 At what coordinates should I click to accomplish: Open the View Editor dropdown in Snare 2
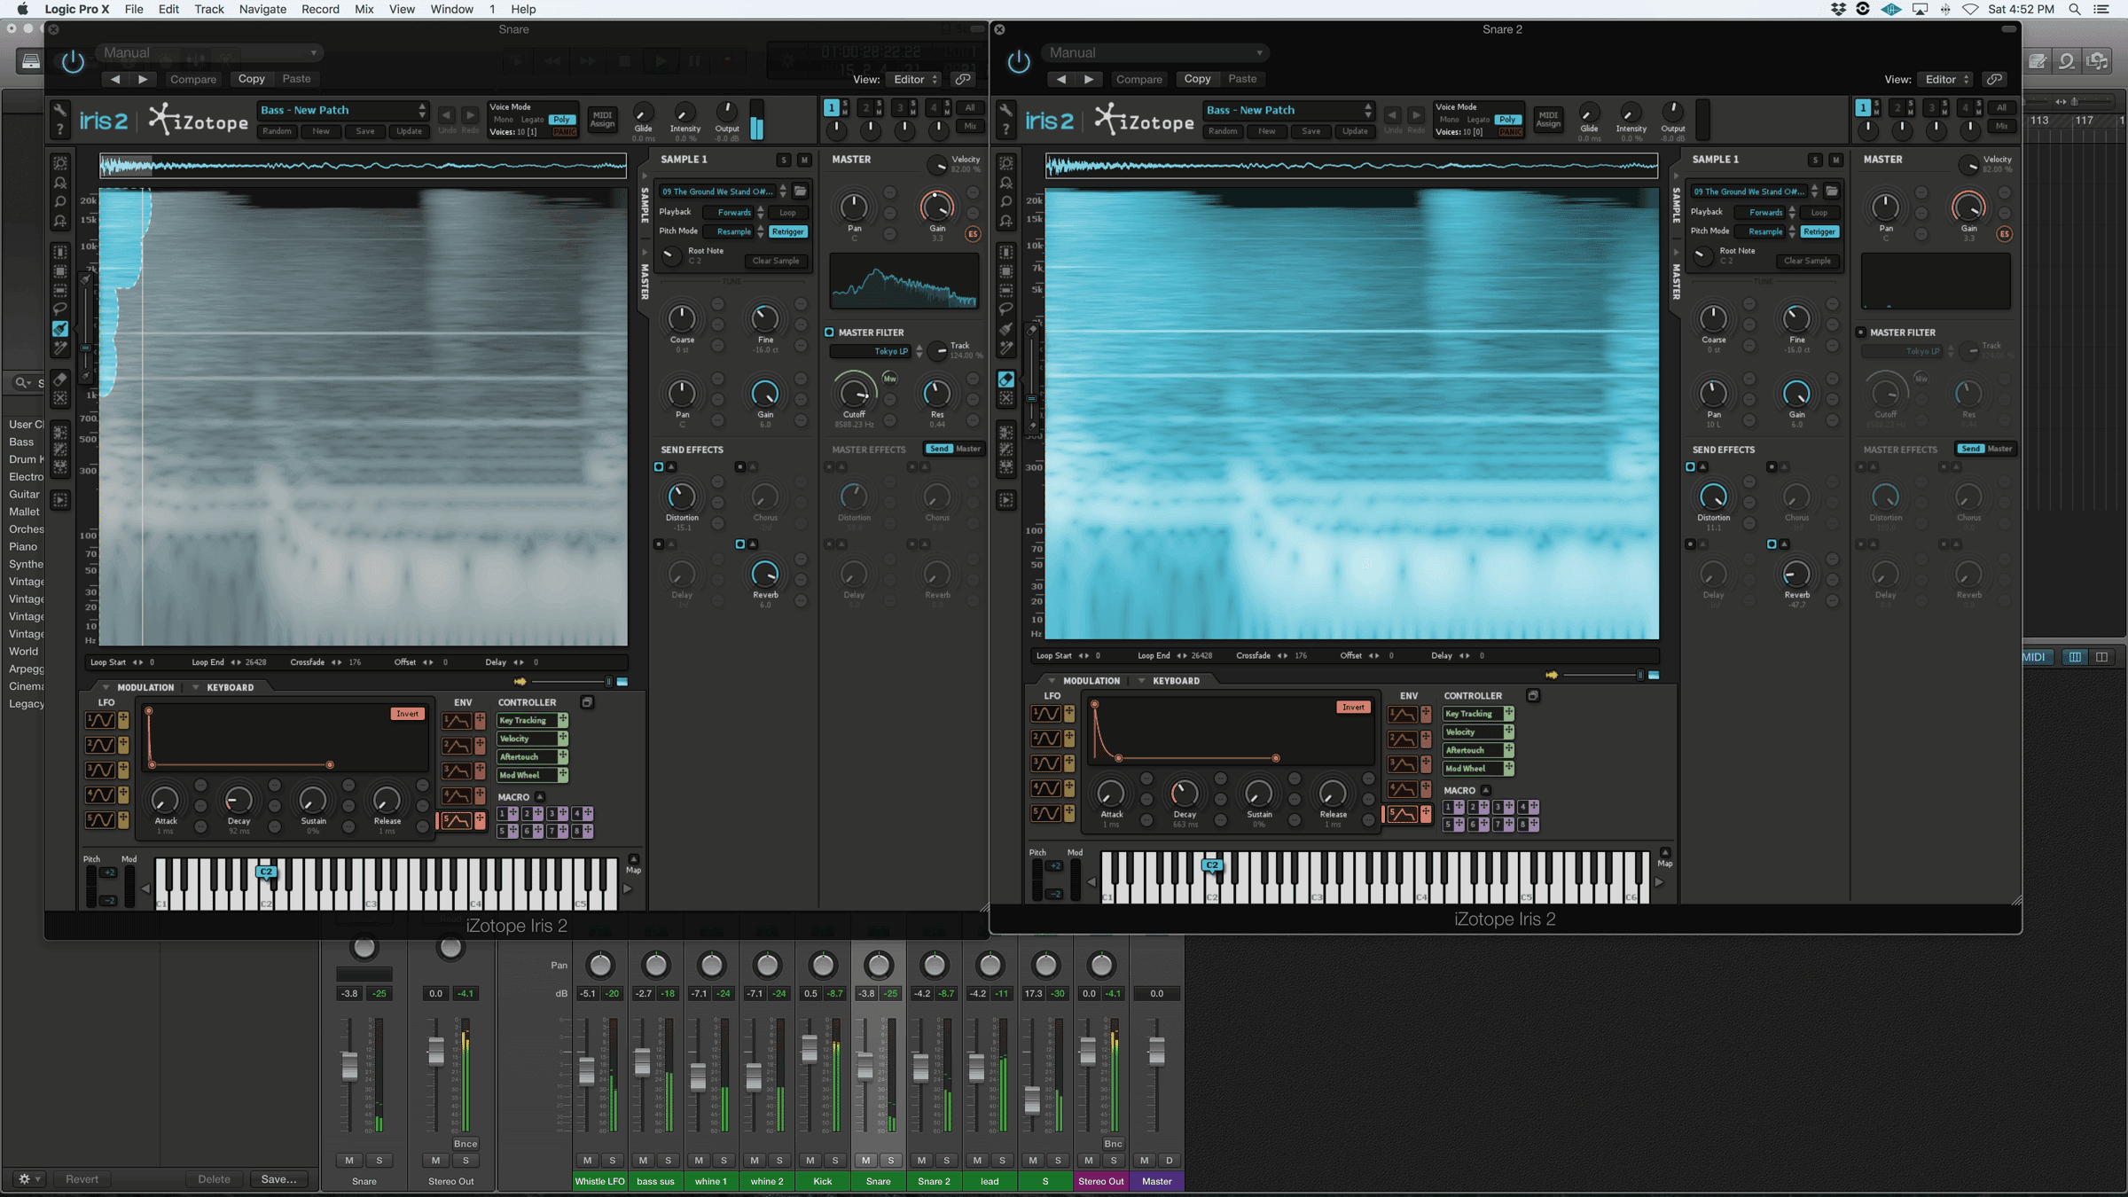[x=1944, y=79]
